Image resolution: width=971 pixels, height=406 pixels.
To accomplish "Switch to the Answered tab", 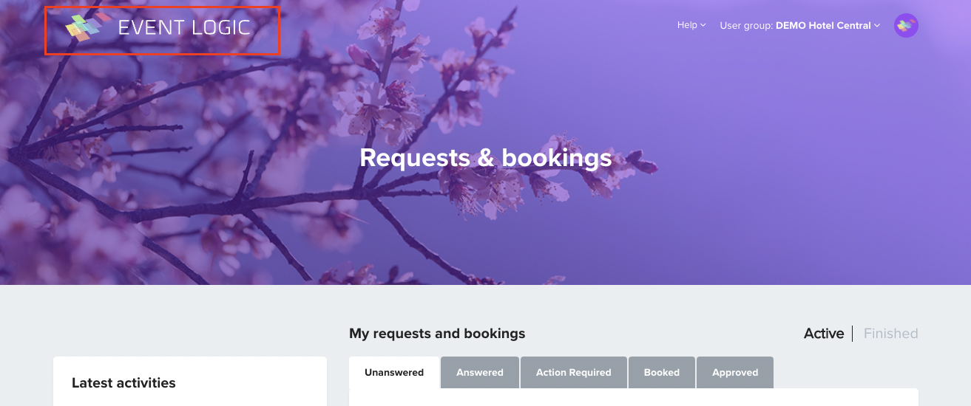I will tap(480, 373).
